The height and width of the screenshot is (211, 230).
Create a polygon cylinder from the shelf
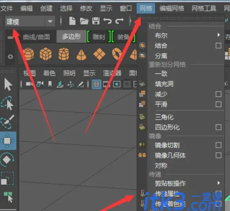(64, 54)
